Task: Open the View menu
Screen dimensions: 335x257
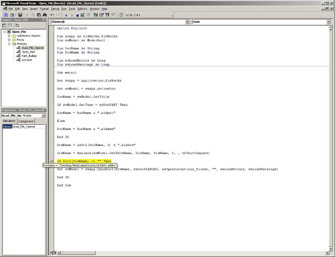Action: [25, 9]
